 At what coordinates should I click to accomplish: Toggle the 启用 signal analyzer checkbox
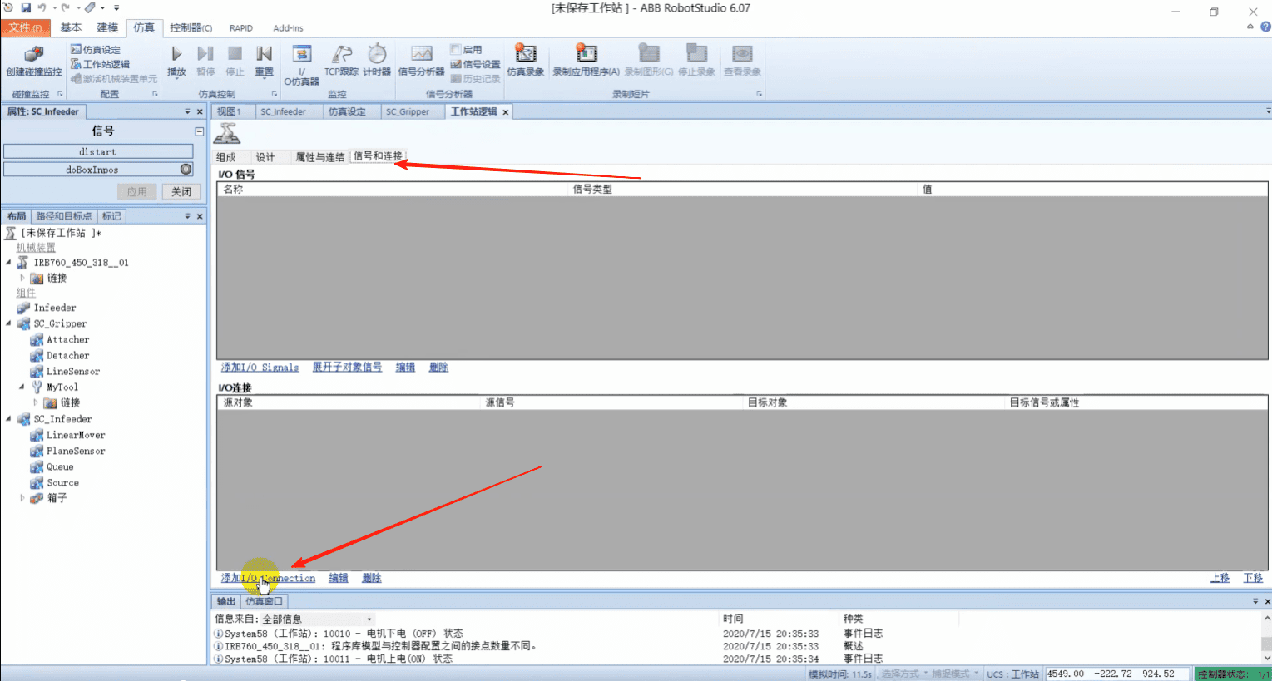point(455,49)
